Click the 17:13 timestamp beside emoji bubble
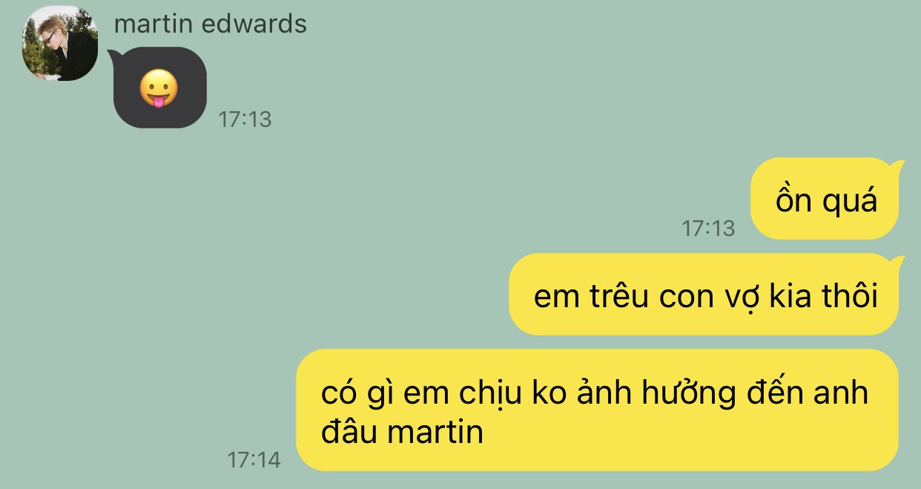The image size is (921, 489). 245,119
